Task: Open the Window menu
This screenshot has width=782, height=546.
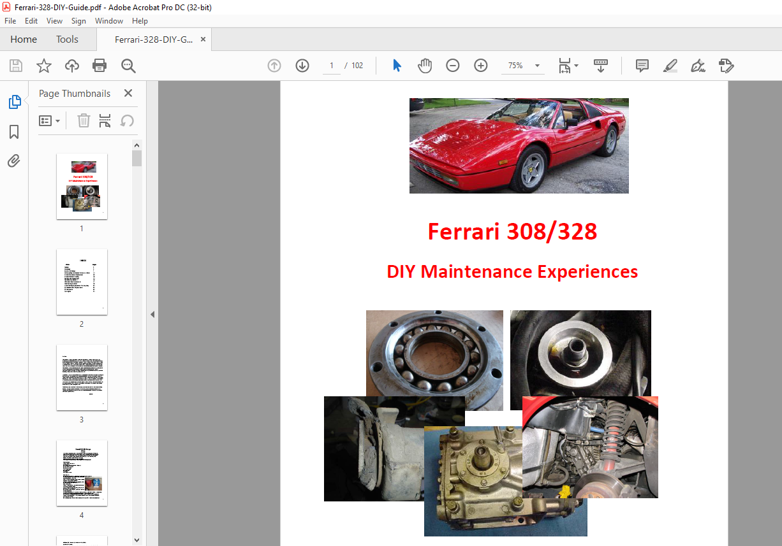Action: 109,21
